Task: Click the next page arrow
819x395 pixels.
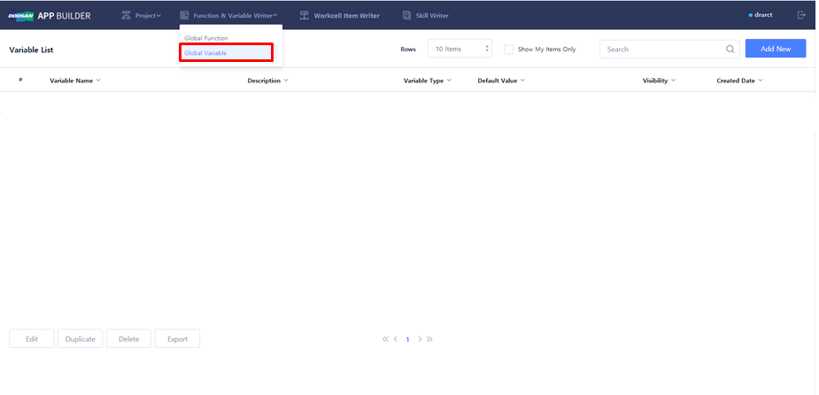Action: pos(420,339)
